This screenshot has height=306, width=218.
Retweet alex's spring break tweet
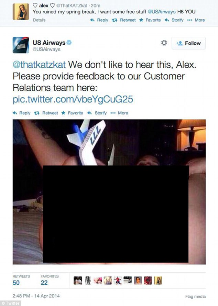tap(124, 20)
